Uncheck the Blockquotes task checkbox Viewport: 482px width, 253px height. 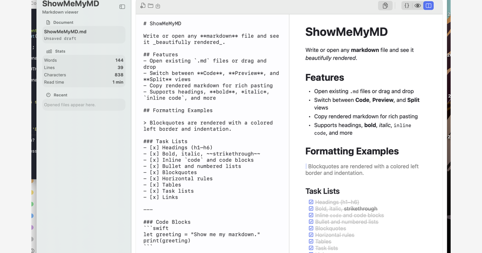pyautogui.click(x=311, y=228)
